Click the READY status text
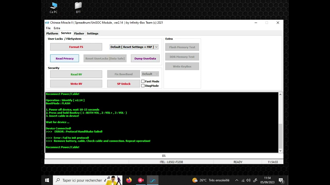Image resolution: width=330 pixels, height=185 pixels. [238, 162]
